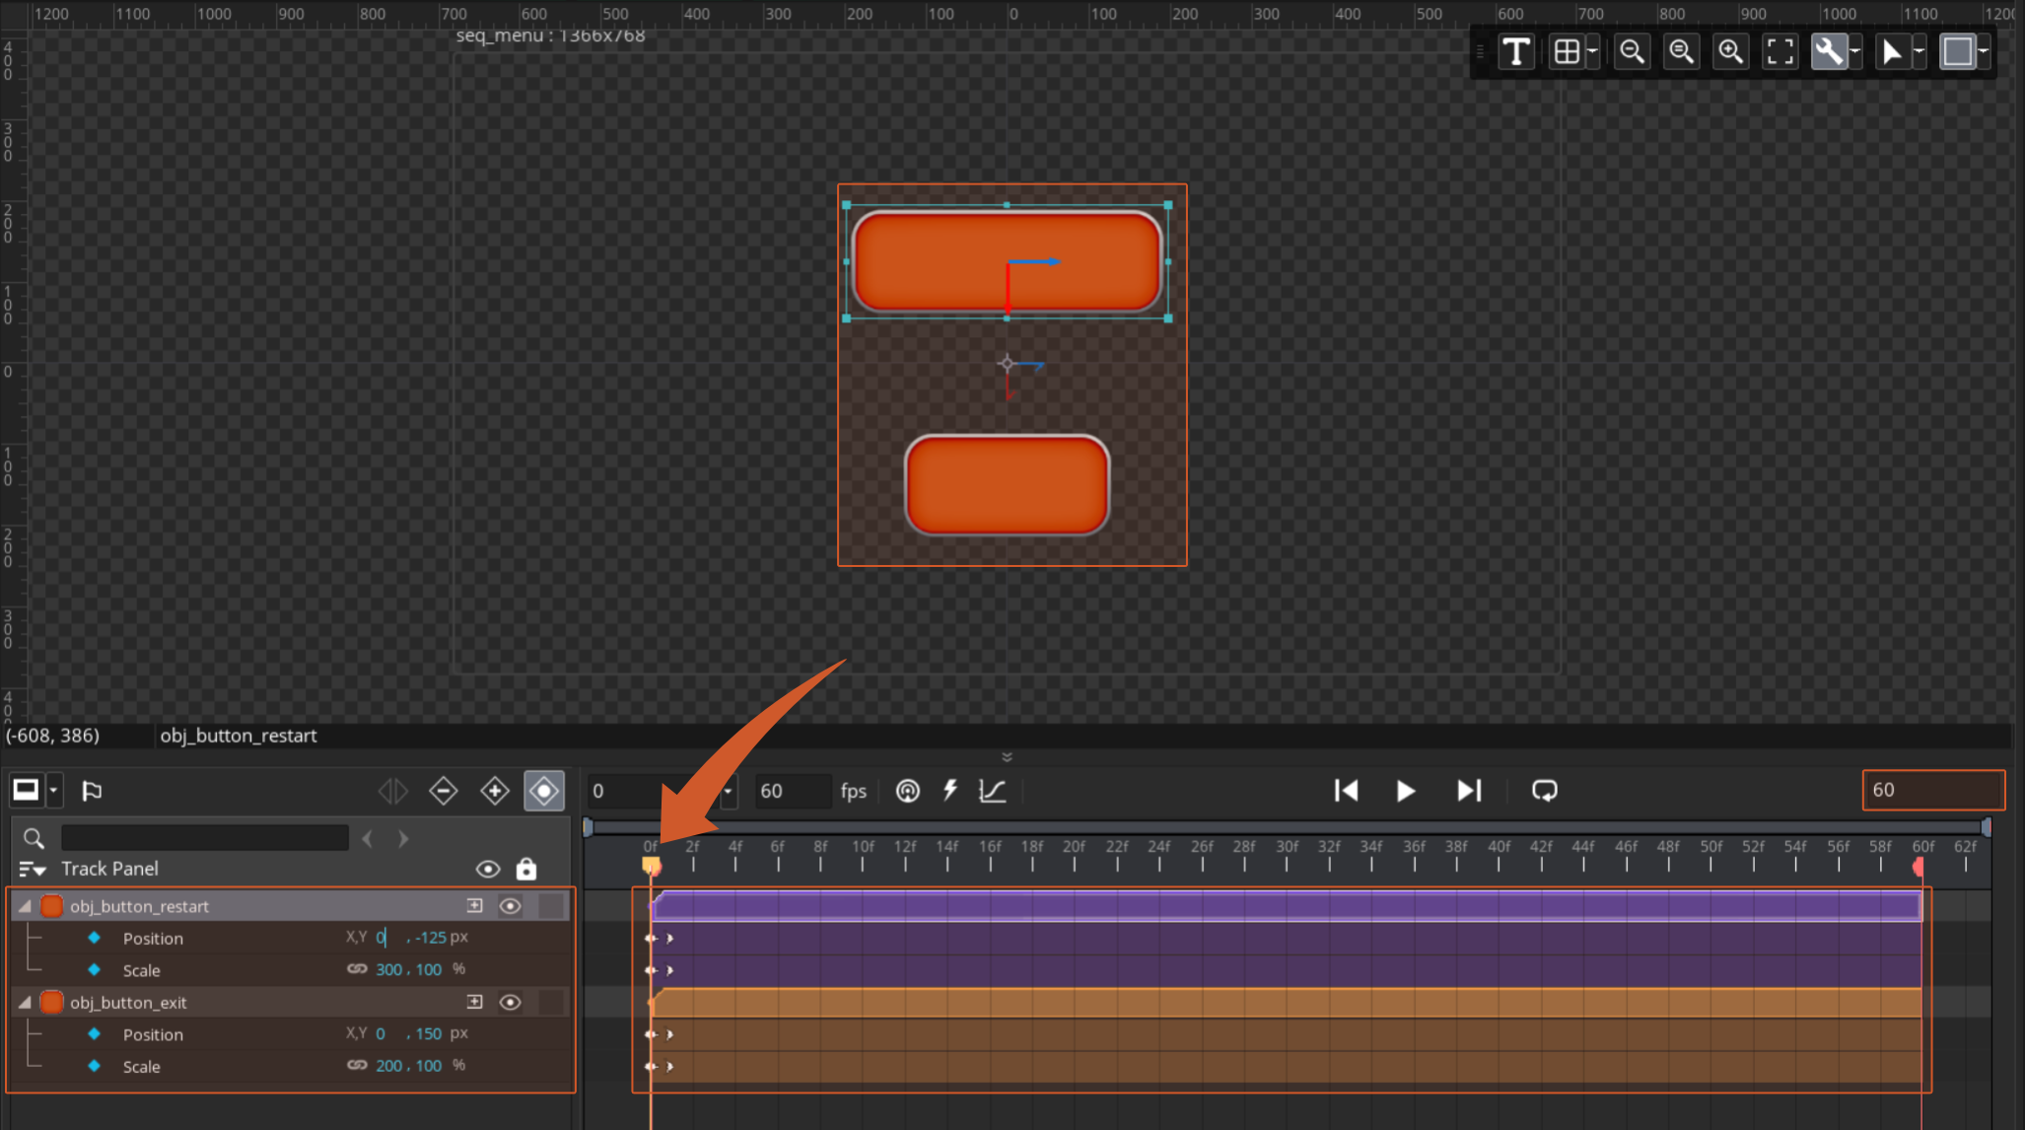Click the broadcast message icon
Viewport: 2025px width, 1130px height.
907,791
